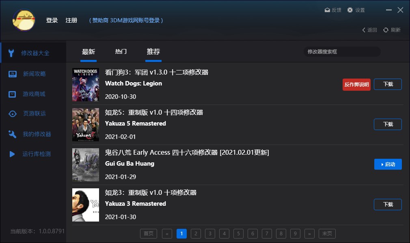Click the eye icon beside 页游联运
Screen dimensions: 410x243
pos(12,114)
